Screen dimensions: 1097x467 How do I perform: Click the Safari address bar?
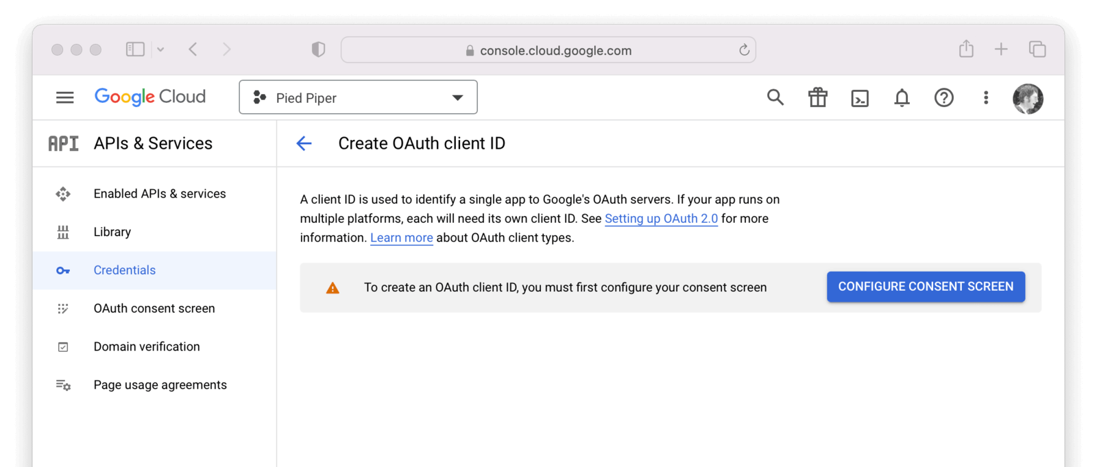tap(548, 50)
